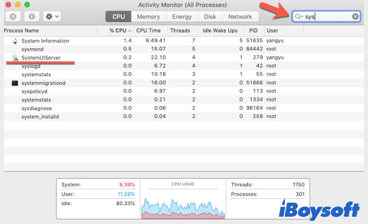Screen dimensions: 368x224
Task: Click the magnifier search options icon
Action: [x=299, y=17]
